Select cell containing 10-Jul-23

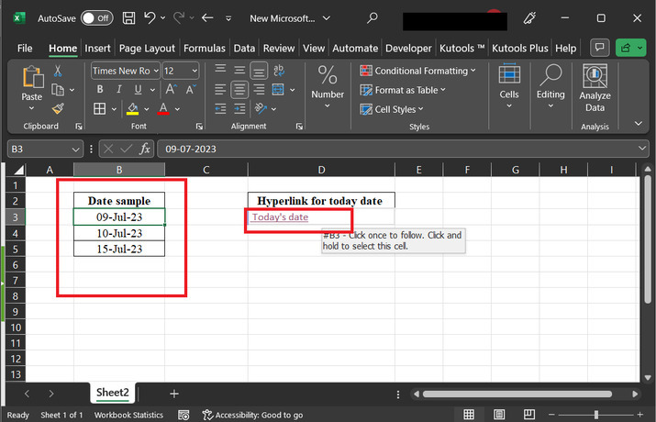(119, 233)
